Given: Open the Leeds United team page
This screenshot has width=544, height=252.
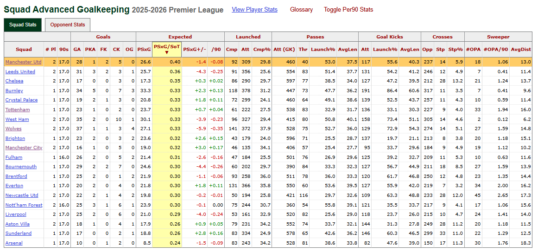Looking at the screenshot, I should 20,72.
